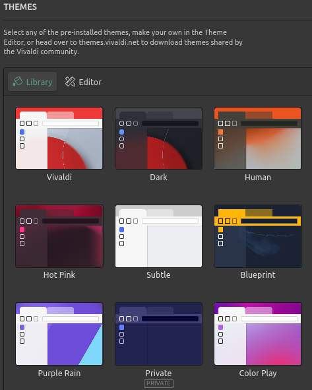This screenshot has height=390, width=312.
Task: Choose the Blueprint theme preview
Action: point(258,236)
